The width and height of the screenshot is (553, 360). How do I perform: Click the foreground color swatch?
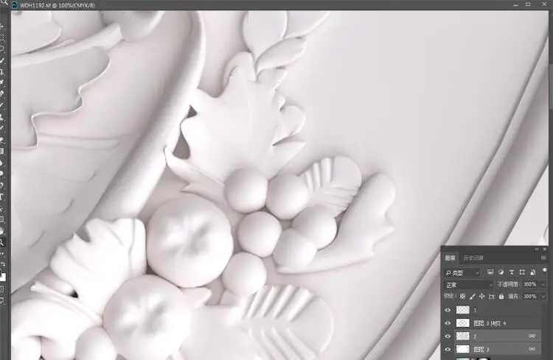(1, 272)
